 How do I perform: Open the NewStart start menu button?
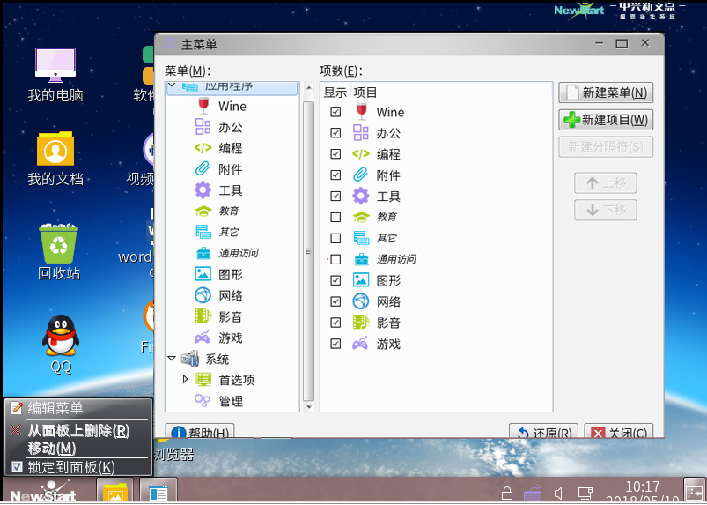(42, 491)
